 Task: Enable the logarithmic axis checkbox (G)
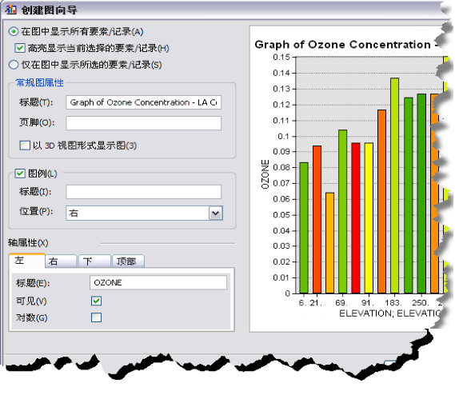[96, 317]
